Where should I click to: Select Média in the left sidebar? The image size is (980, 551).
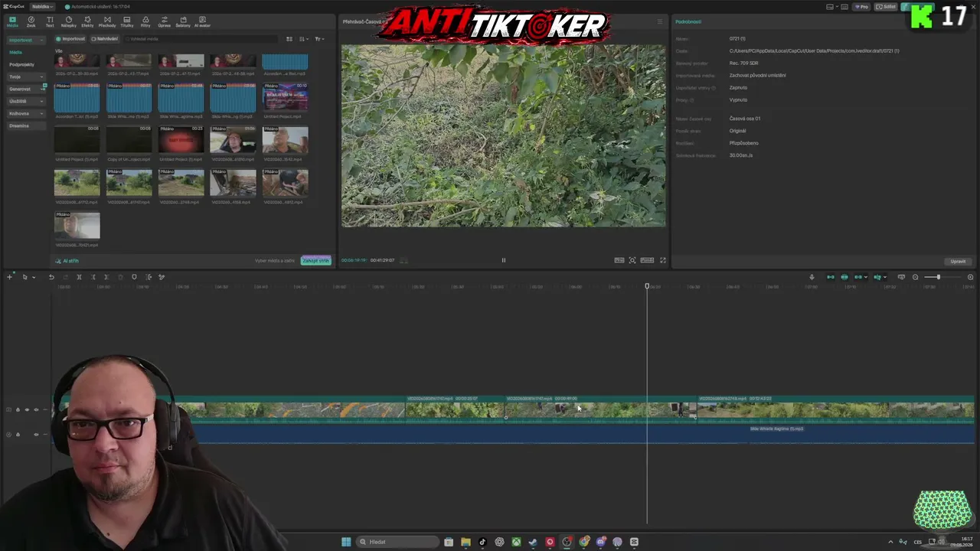coord(15,52)
